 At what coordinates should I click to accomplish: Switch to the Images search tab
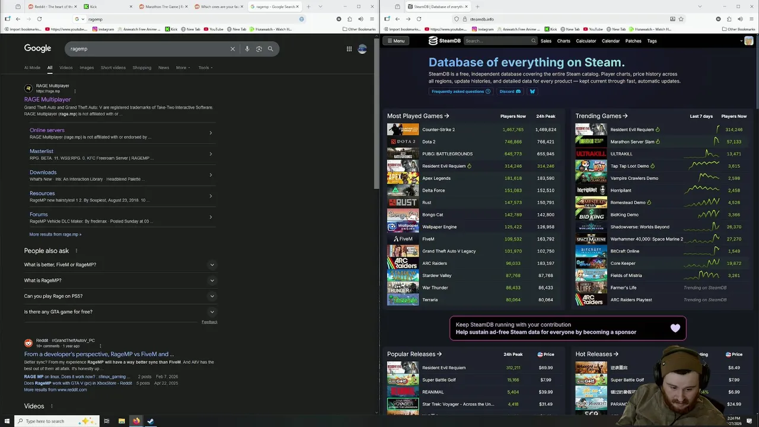point(87,68)
